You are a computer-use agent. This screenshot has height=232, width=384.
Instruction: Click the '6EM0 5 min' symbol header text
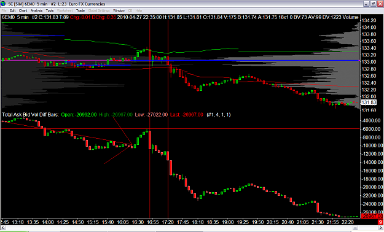[x=15, y=17]
